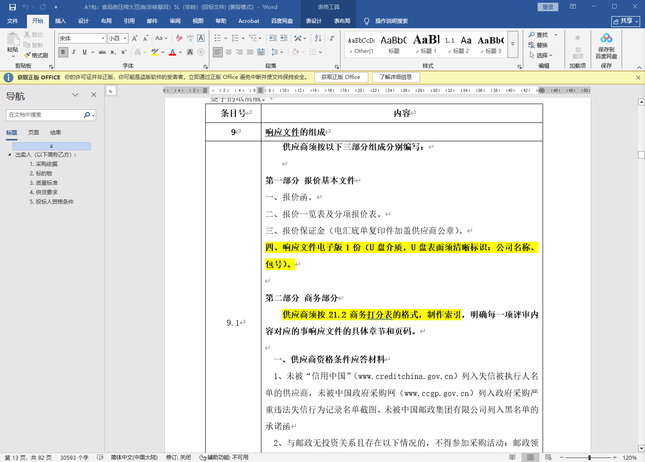Toggle Italic formatting button
This screenshot has height=462, width=645.
(x=74, y=52)
